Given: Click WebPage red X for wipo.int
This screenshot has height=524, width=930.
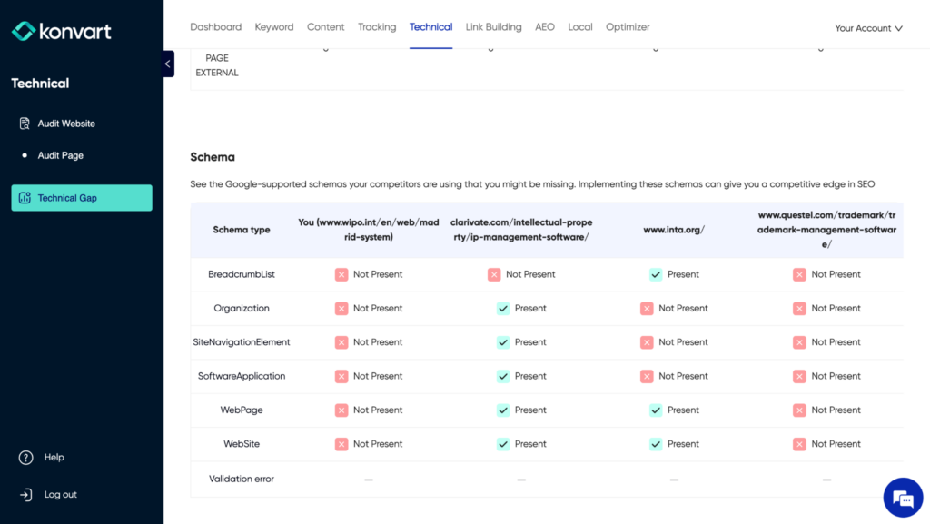Looking at the screenshot, I should click(341, 410).
